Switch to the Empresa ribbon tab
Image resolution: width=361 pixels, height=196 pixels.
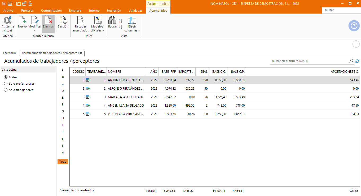(75, 11)
